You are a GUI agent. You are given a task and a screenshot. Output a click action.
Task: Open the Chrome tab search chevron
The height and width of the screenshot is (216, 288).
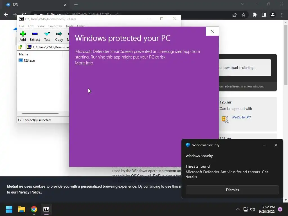[243, 4]
